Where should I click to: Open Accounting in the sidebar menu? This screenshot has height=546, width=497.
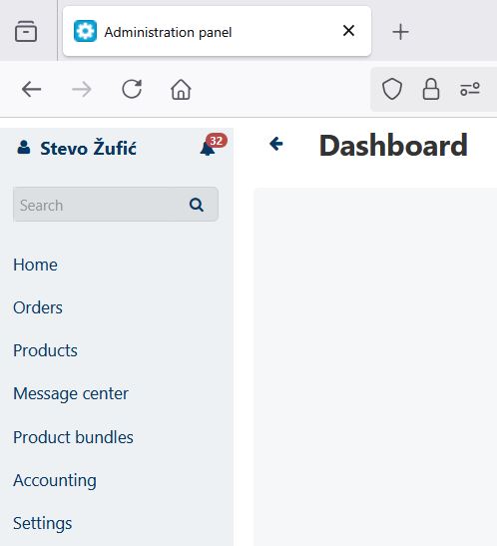[x=55, y=480]
